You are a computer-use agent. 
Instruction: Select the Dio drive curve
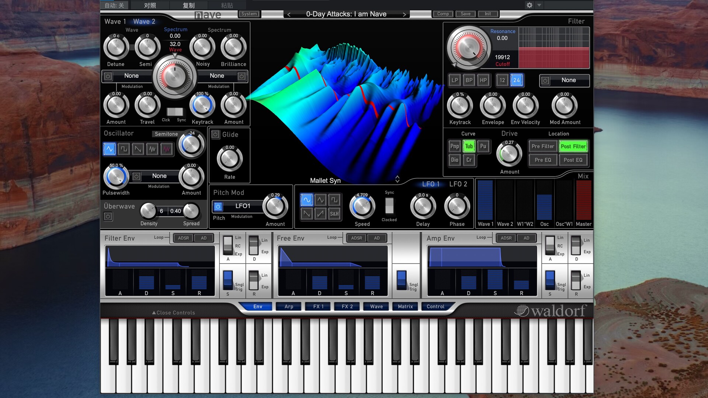point(455,160)
